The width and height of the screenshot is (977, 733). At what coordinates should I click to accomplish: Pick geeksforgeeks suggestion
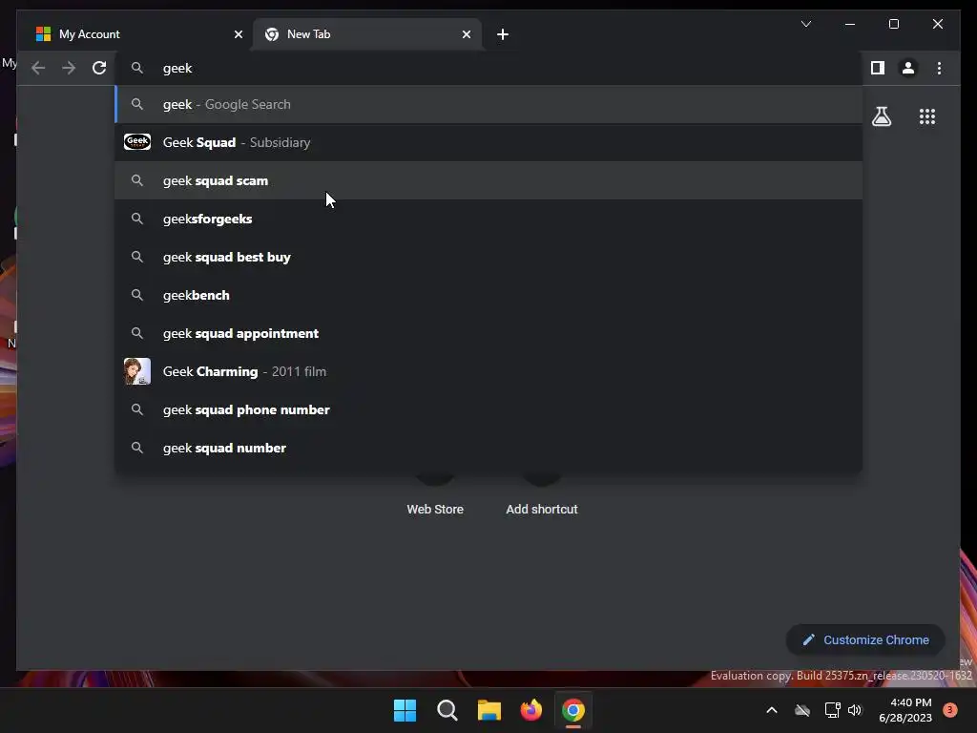click(x=489, y=219)
